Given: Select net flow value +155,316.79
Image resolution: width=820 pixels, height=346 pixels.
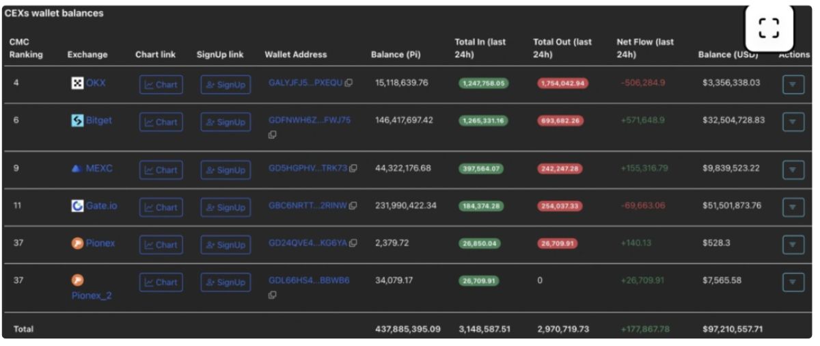Looking at the screenshot, I should tap(644, 168).
